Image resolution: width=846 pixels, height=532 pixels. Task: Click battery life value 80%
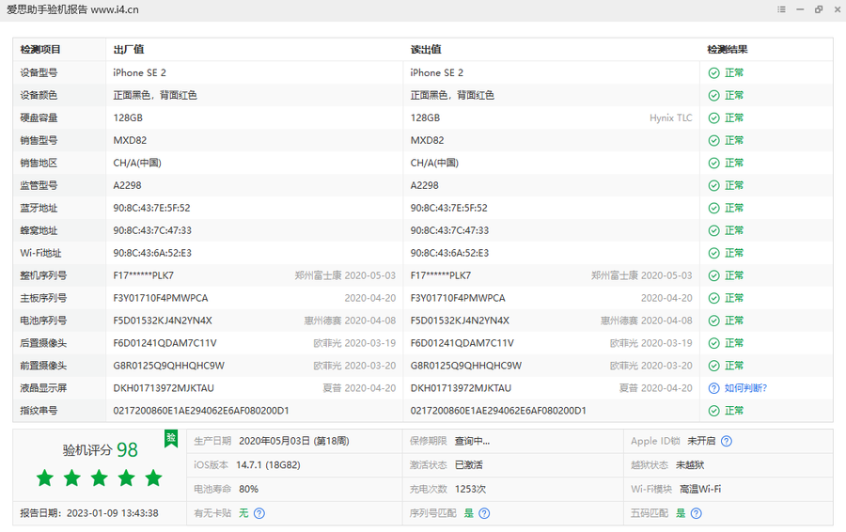coord(249,490)
